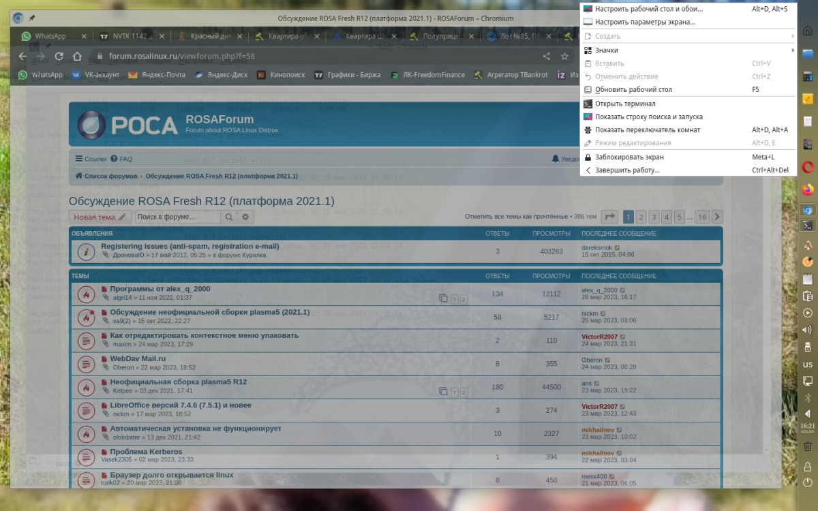This screenshot has width=818, height=511.
Task: Select 'Настроить рабочий стол и обои...'
Action: [x=687, y=9]
